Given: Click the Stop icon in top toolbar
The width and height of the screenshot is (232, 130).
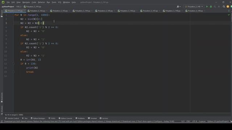Looking at the screenshot, I should click(219, 6).
